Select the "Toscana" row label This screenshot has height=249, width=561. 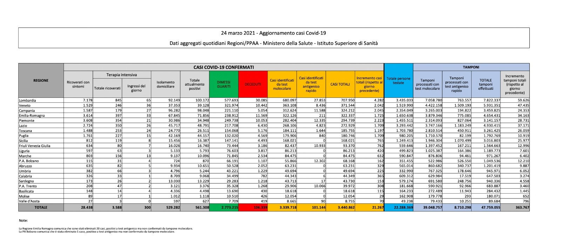point(26,130)
